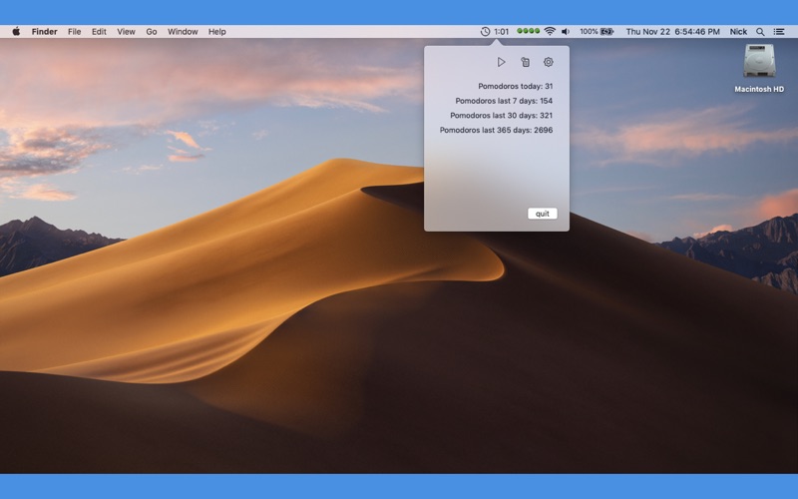Open the Wi-Fi menu bar icon
This screenshot has height=499, width=798.
pos(550,31)
